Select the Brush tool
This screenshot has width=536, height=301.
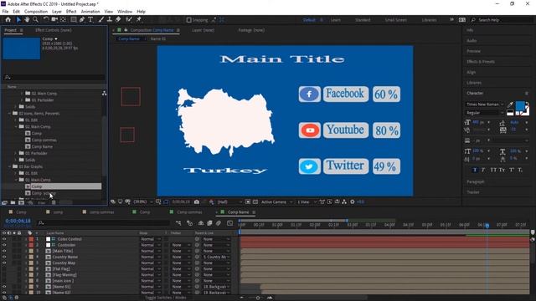[101, 20]
